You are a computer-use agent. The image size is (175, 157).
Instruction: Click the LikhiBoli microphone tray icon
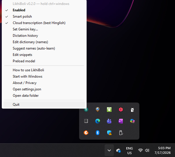(86, 109)
